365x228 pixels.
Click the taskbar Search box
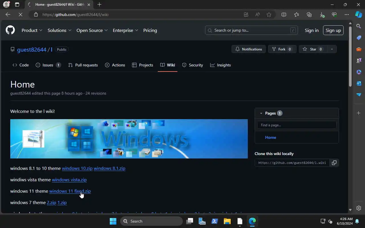(151, 221)
